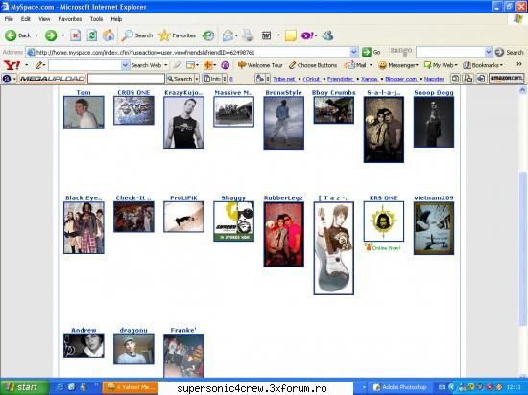Viewport: 528px width, 395px height.
Task: Expand the Yahoo toolbar overflow chevron
Action: point(519,64)
